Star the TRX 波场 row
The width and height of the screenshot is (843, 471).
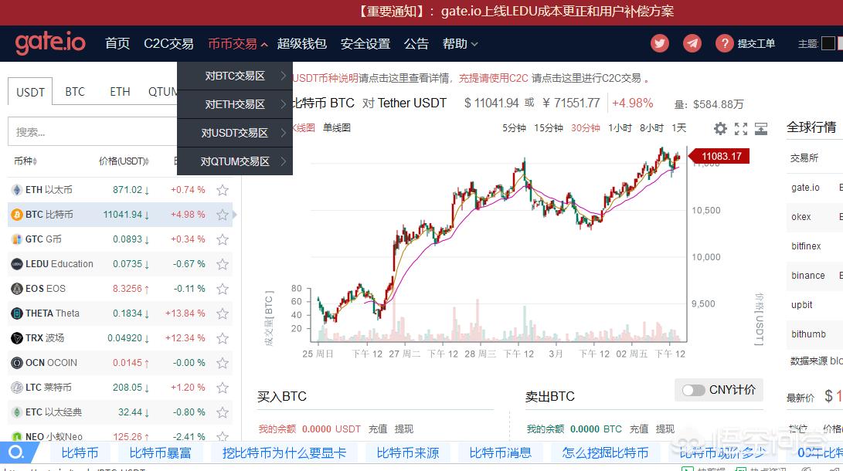click(x=223, y=338)
